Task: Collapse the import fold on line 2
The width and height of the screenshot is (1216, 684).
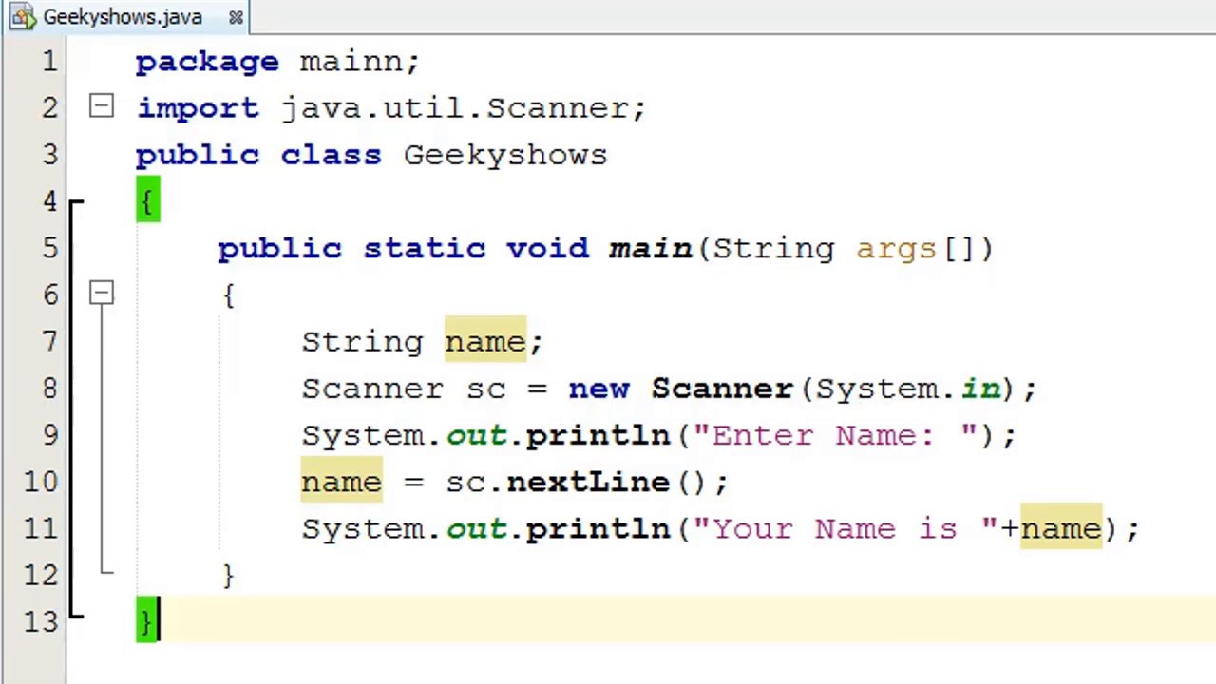Action: click(102, 105)
